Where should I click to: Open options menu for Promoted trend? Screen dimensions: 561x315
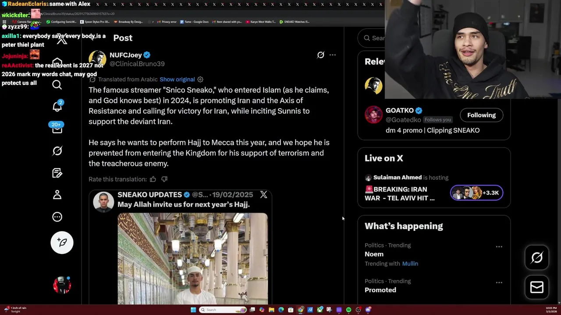[499, 283]
